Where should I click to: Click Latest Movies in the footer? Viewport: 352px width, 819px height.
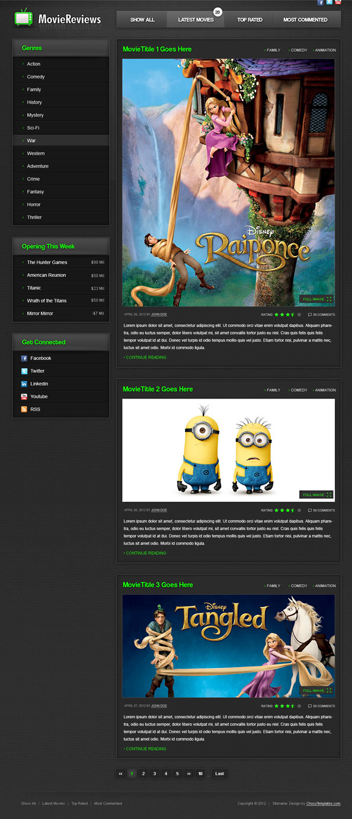click(53, 804)
